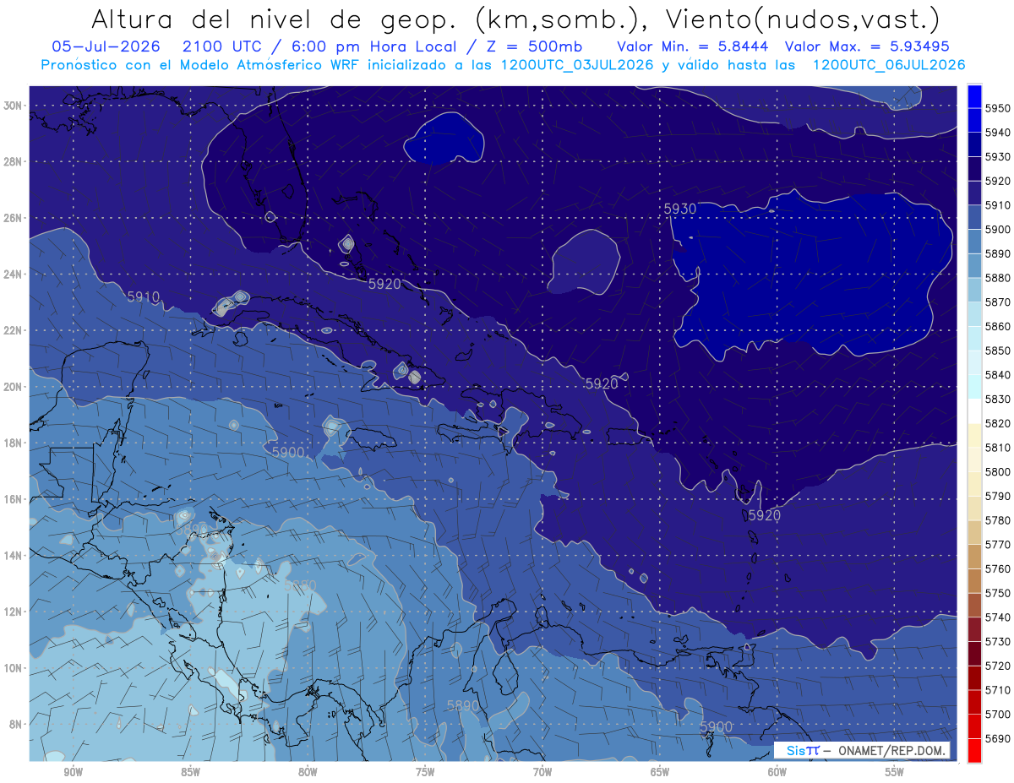Click the 14N latitude axis label
The width and height of the screenshot is (1014, 783).
pos(13,556)
